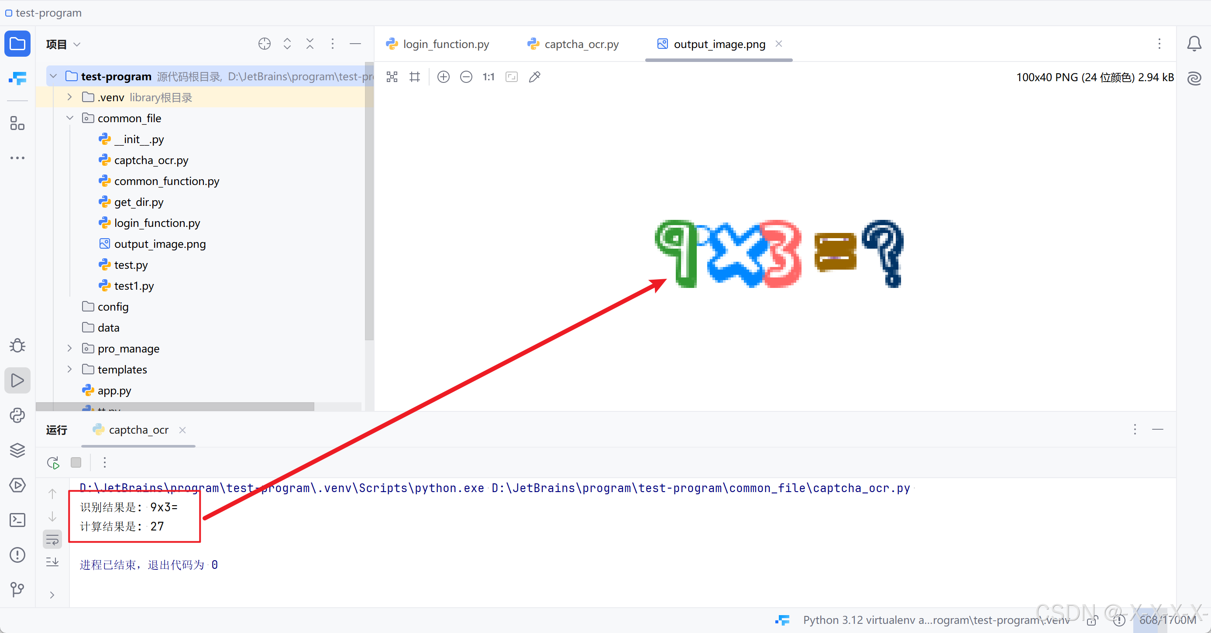
Task: Open test1.py in the project tree
Action: [134, 286]
